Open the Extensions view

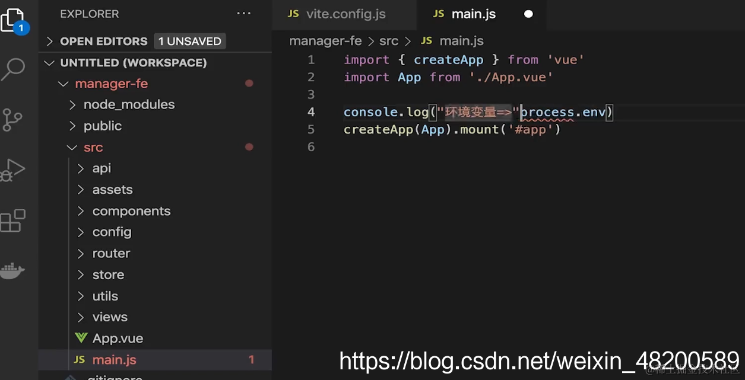(x=13, y=221)
